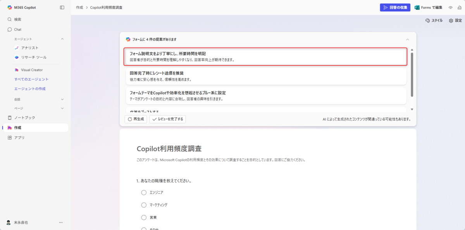Click the suggestions list scrollbar

[412, 74]
